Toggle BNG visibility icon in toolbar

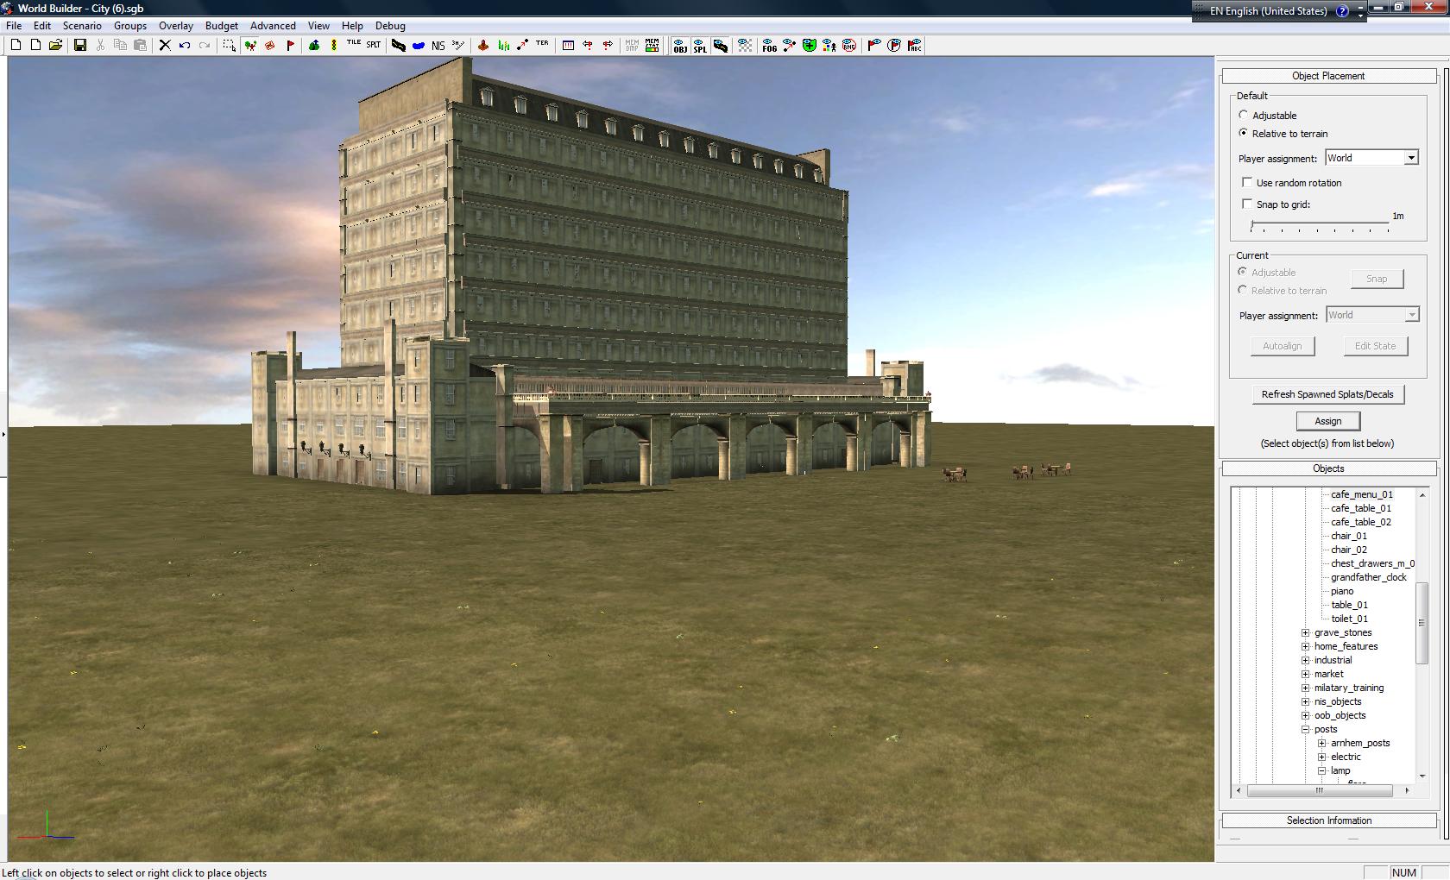click(x=849, y=46)
